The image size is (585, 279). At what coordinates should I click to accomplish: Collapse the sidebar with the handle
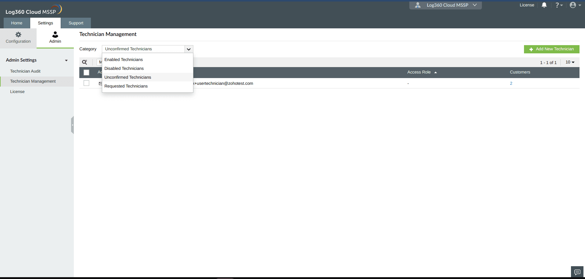point(72,125)
